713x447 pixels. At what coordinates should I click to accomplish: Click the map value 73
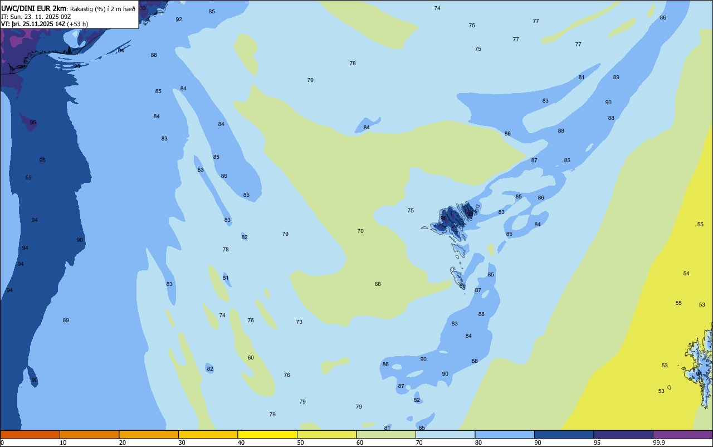point(299,322)
